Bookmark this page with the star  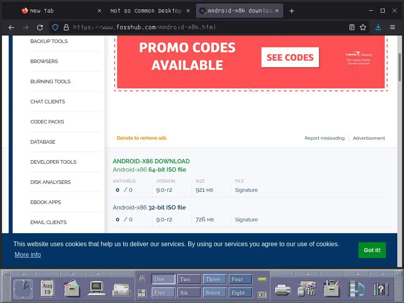[363, 27]
